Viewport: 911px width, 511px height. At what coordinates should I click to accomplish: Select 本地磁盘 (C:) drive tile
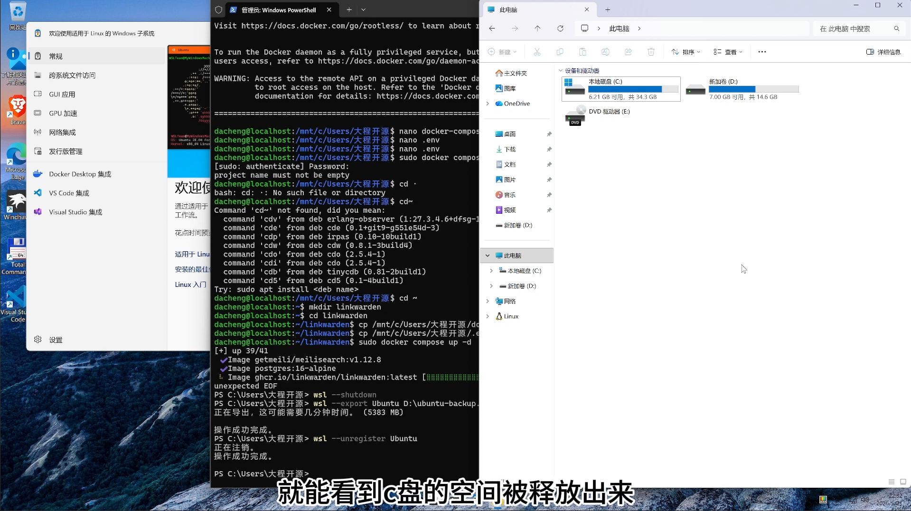621,89
